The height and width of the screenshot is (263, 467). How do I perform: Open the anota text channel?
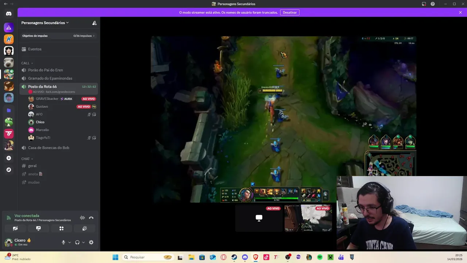pos(58,174)
